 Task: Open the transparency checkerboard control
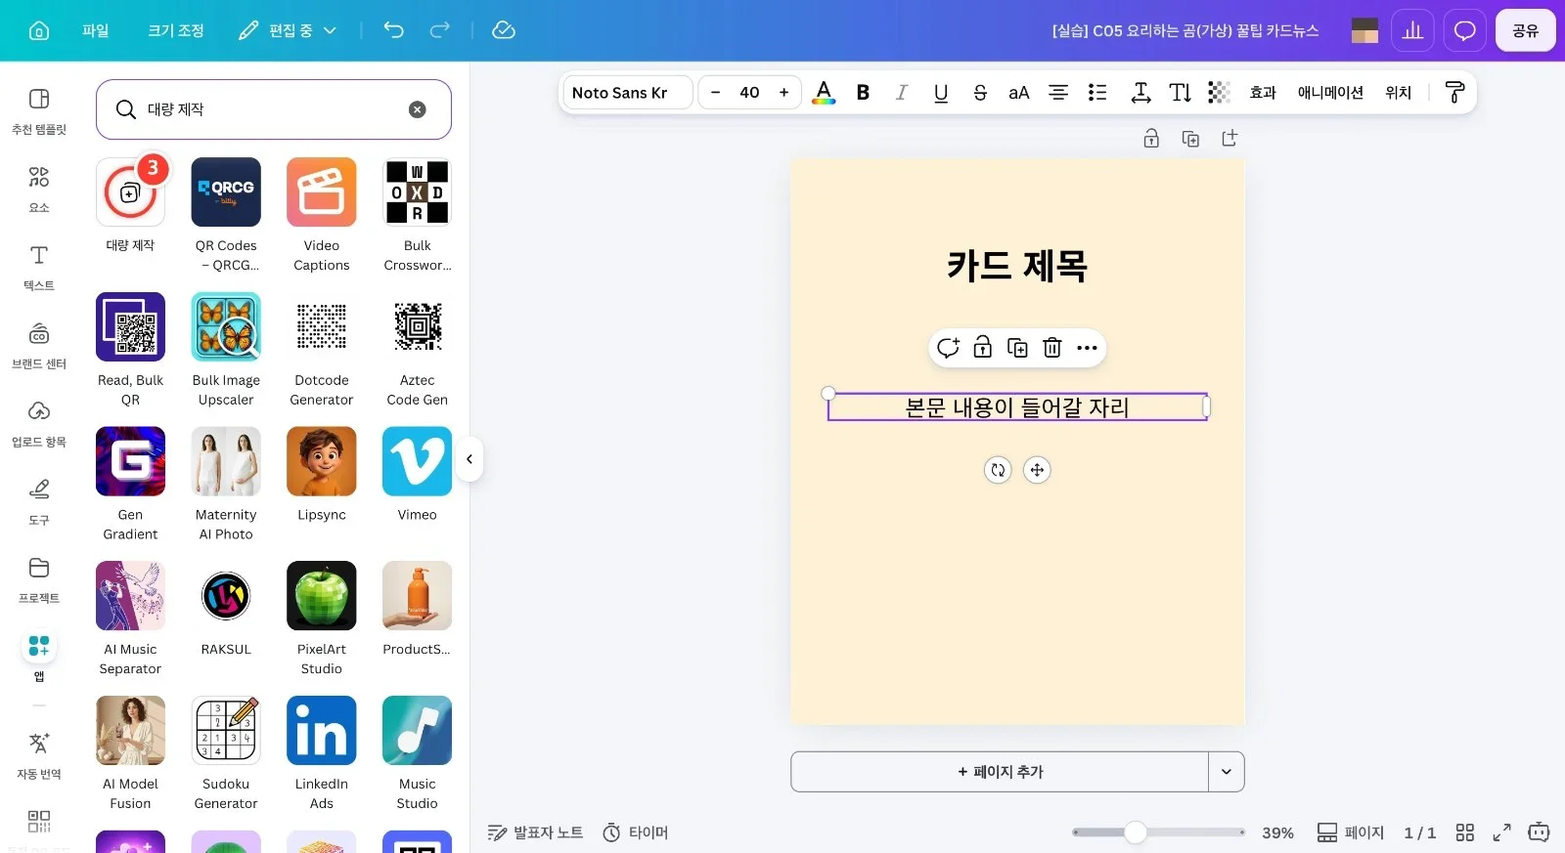click(x=1219, y=93)
